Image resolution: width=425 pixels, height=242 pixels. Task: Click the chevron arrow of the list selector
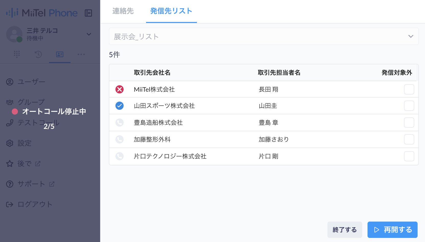[411, 36]
